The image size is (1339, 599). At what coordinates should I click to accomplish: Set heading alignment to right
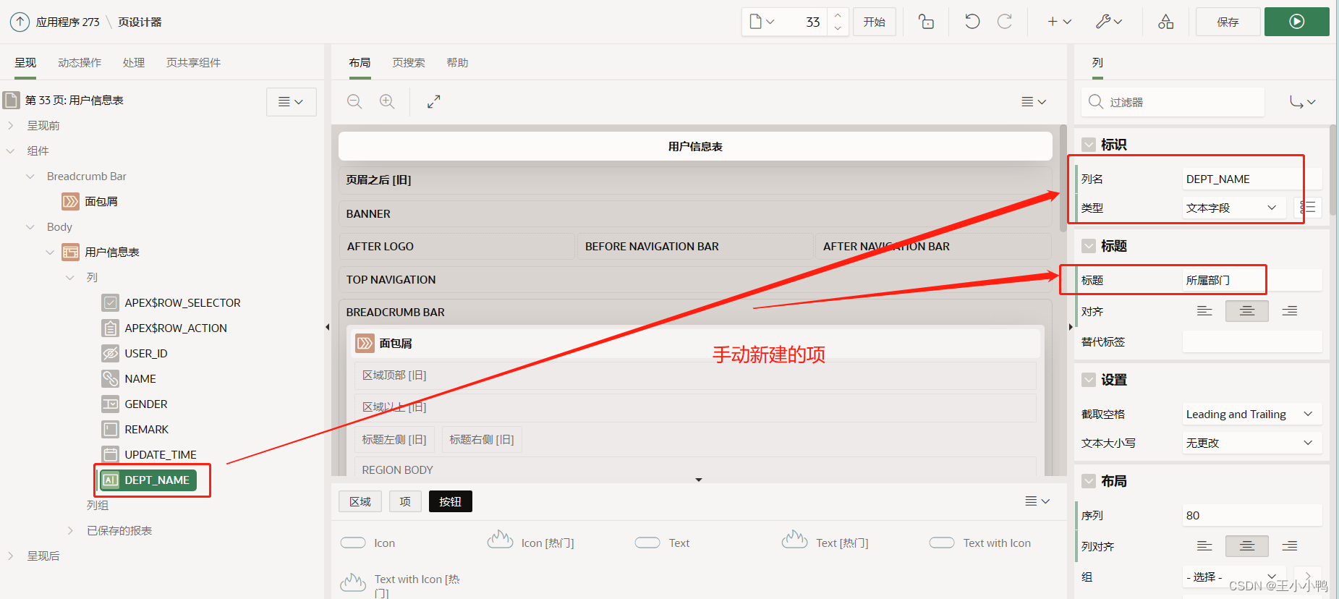coord(1290,311)
